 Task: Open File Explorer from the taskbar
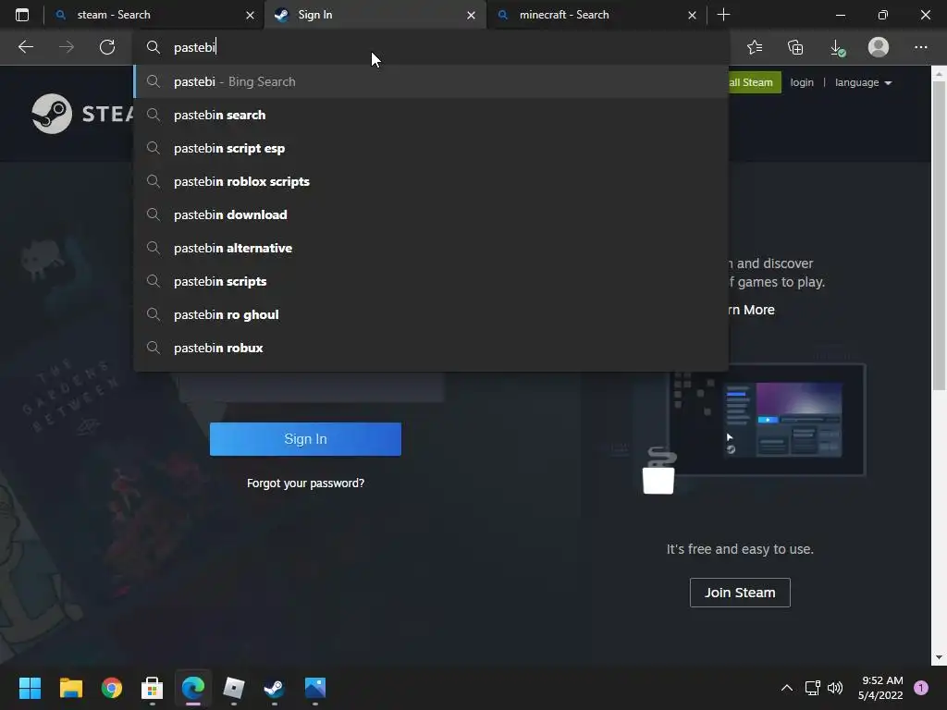[70, 687]
